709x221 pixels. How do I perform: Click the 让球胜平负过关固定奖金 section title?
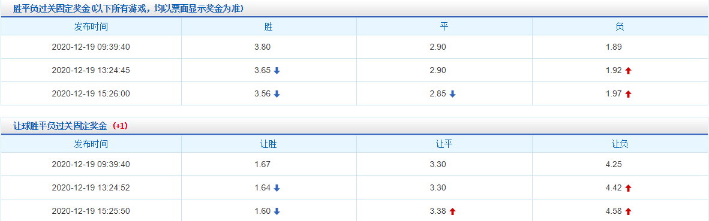coord(61,126)
